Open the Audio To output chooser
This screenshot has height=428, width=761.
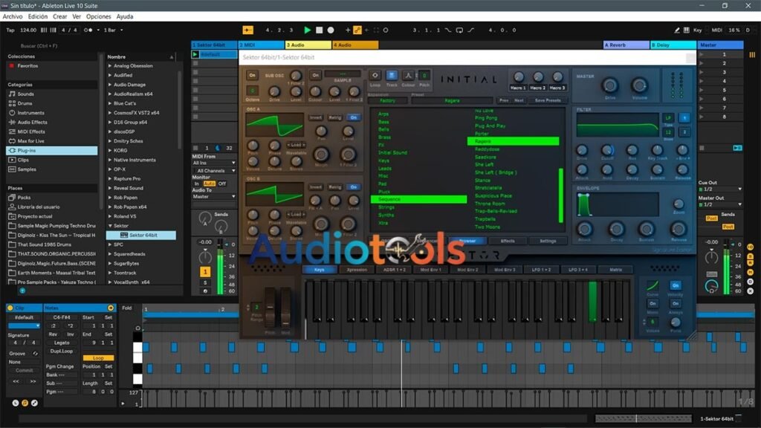[x=216, y=195]
